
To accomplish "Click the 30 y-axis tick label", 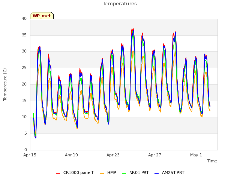I will pos(24,51).
